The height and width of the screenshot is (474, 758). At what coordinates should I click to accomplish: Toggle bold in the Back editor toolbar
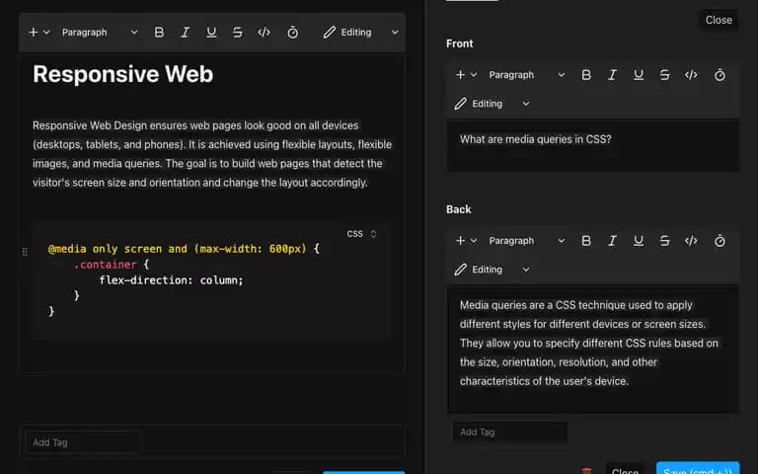(586, 241)
